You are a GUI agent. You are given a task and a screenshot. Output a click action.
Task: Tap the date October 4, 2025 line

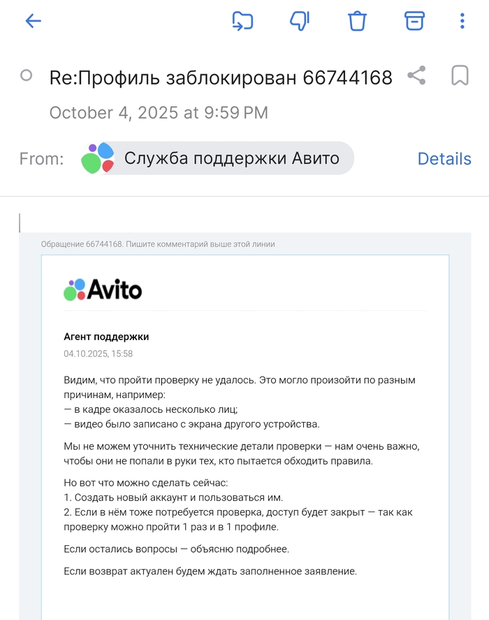click(159, 113)
